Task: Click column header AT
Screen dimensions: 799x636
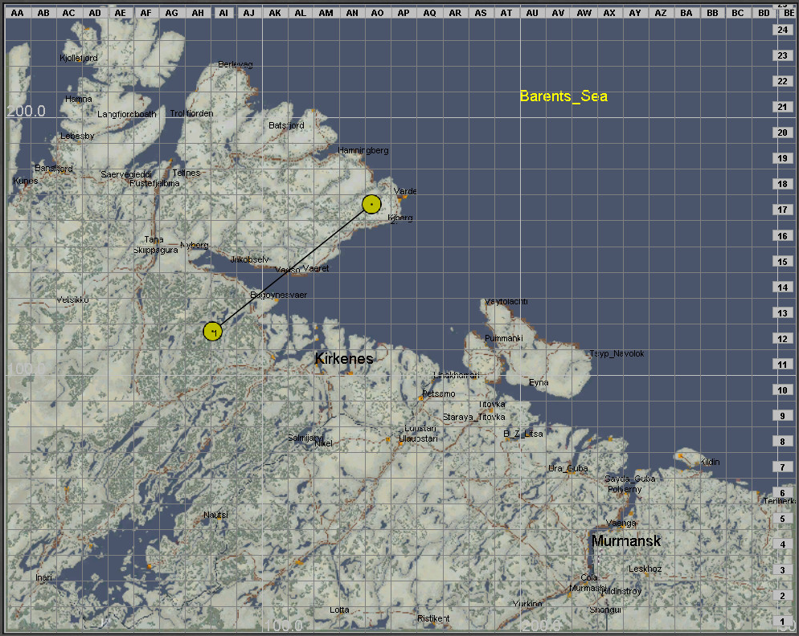Action: point(506,13)
